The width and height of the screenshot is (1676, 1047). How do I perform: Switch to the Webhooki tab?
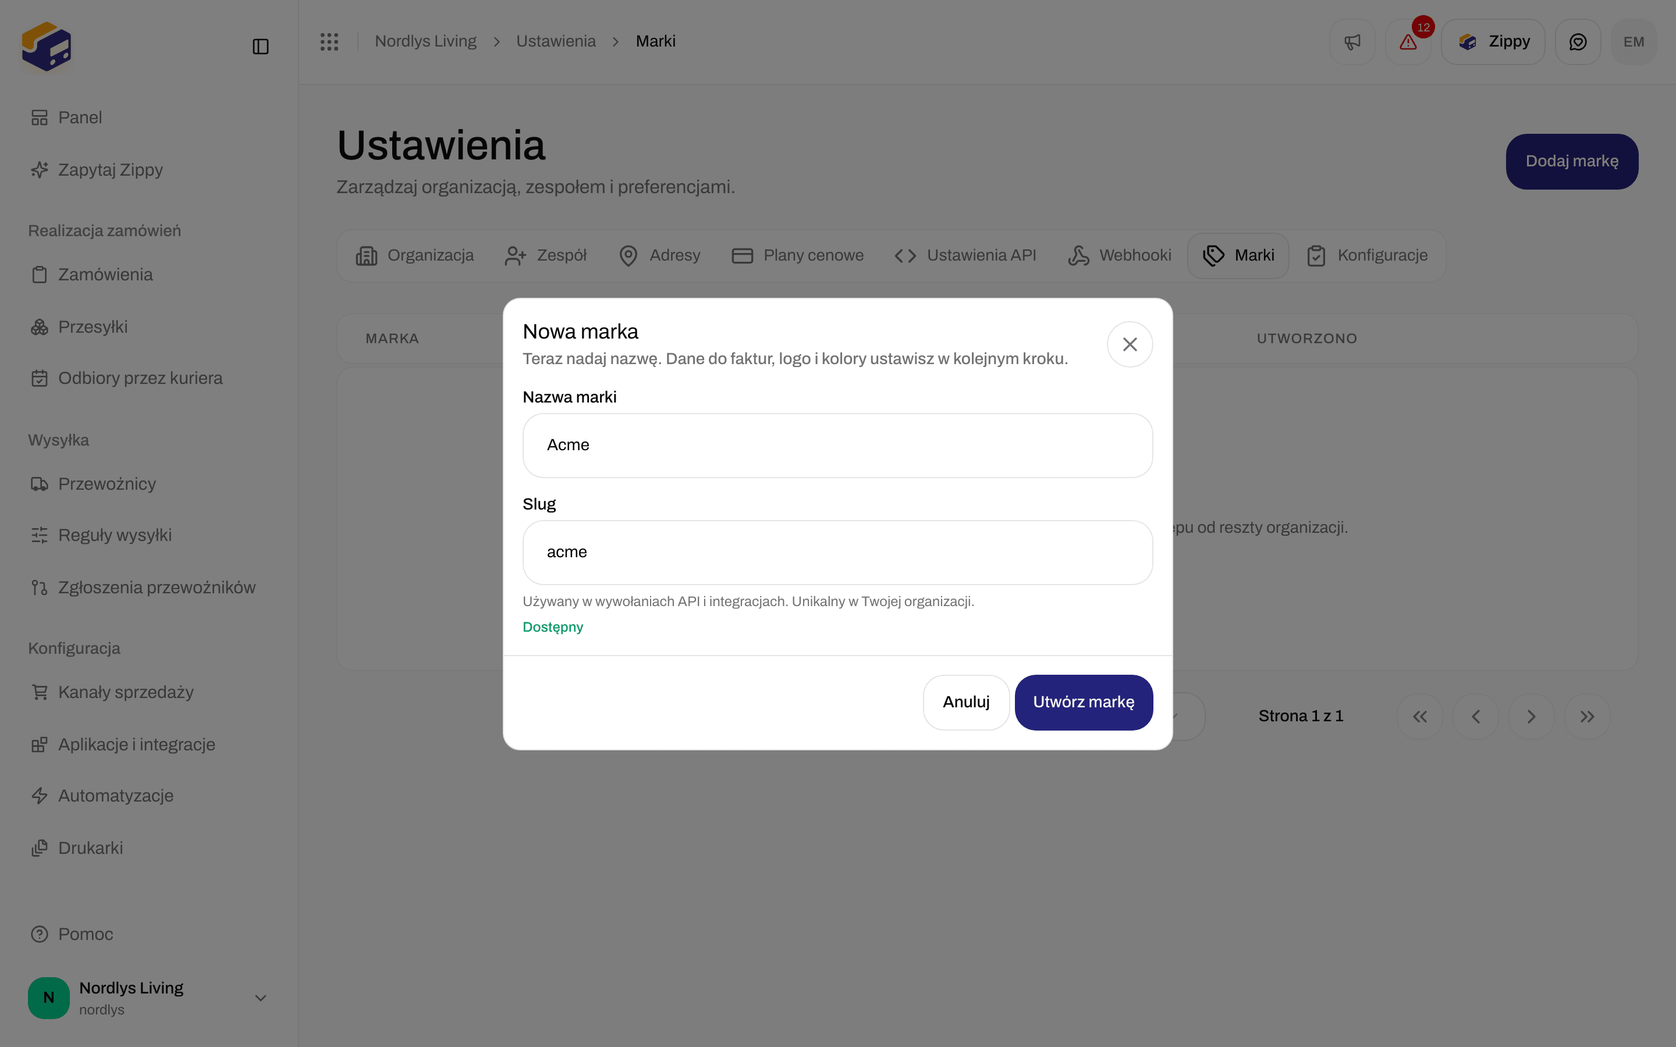click(1119, 255)
